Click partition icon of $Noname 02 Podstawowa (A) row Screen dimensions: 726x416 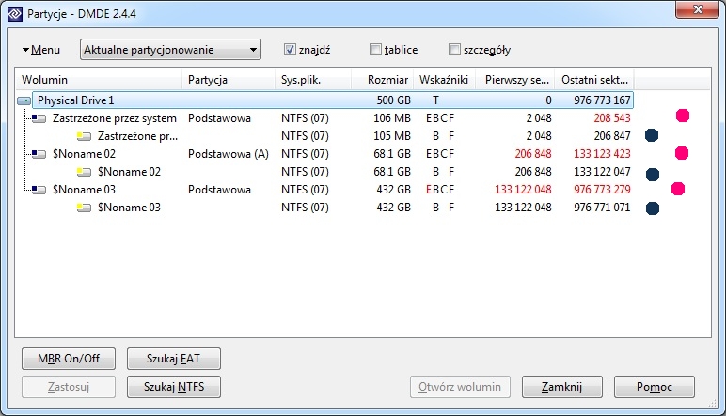(x=39, y=154)
